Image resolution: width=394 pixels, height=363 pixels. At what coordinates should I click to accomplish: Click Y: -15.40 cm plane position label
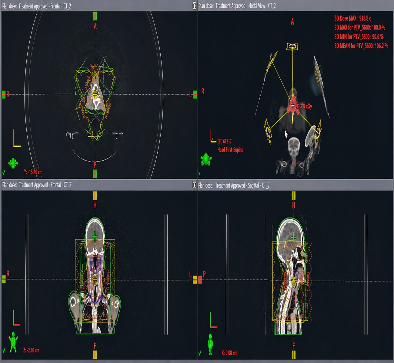coord(33,172)
